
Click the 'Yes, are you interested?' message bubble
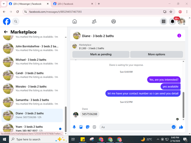[x=164, y=80]
